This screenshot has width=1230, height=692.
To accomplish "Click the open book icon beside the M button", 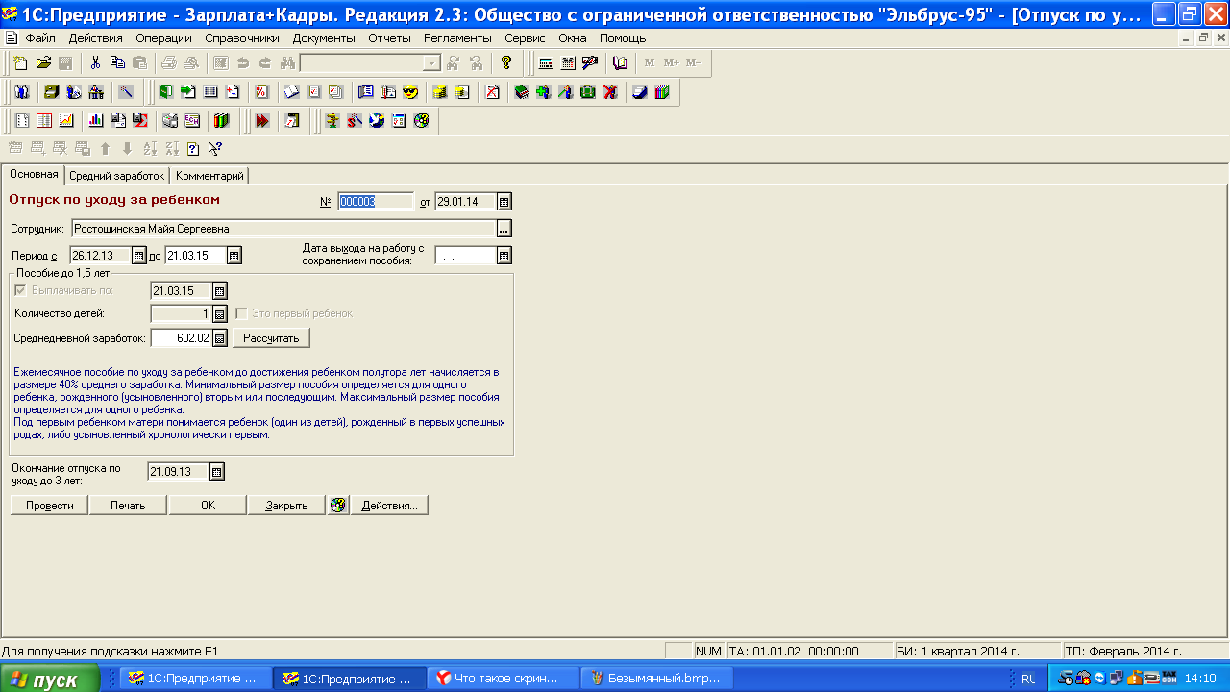I will [x=620, y=63].
